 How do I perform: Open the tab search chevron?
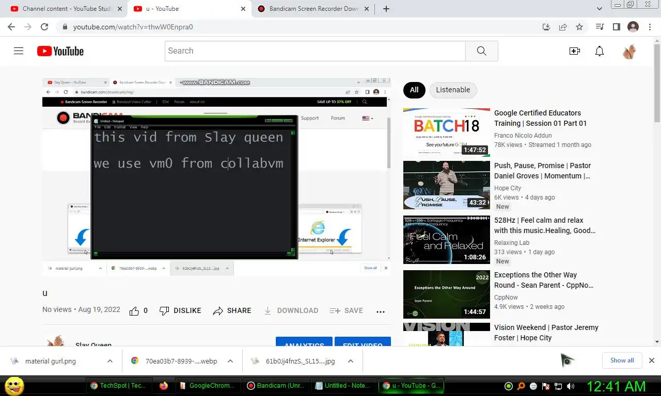(x=600, y=9)
